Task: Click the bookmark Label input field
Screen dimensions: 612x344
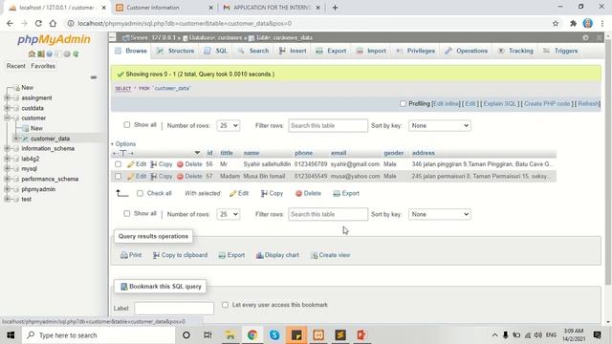Action: (x=174, y=308)
